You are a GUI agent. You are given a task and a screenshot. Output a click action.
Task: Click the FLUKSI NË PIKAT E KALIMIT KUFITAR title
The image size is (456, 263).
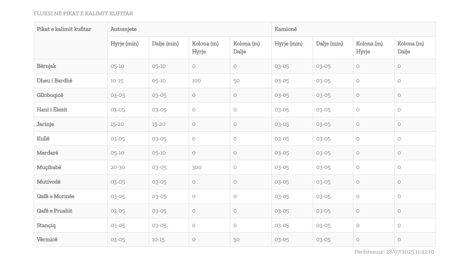[83, 13]
